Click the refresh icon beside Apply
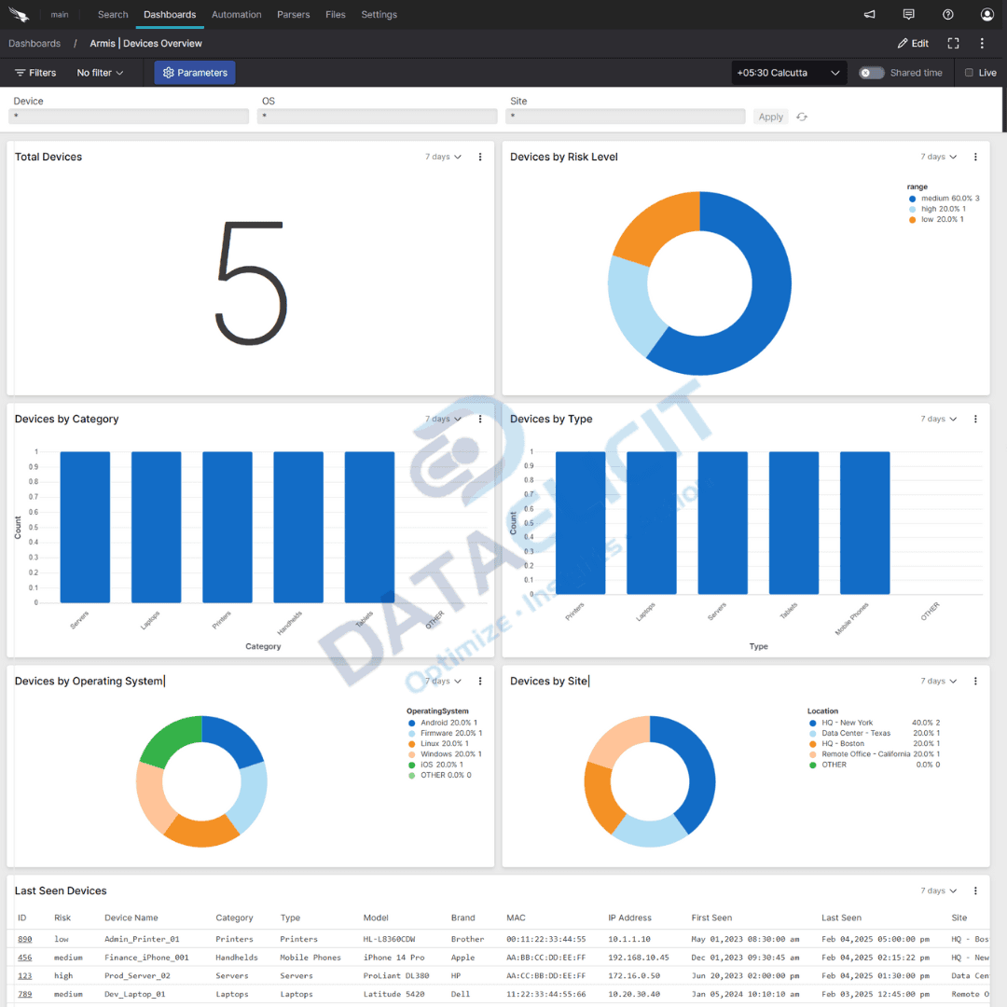This screenshot has width=1007, height=1007. [x=801, y=116]
